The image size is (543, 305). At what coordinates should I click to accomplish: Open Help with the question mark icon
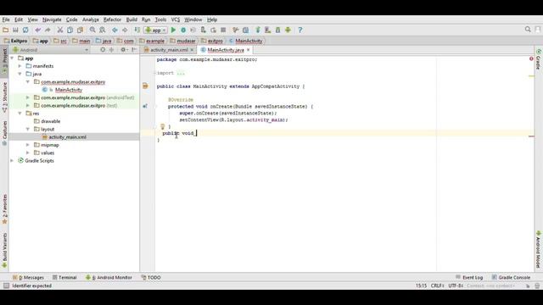[x=300, y=30]
